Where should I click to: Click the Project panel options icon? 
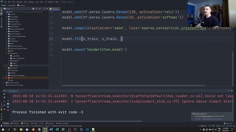(x=44, y=9)
